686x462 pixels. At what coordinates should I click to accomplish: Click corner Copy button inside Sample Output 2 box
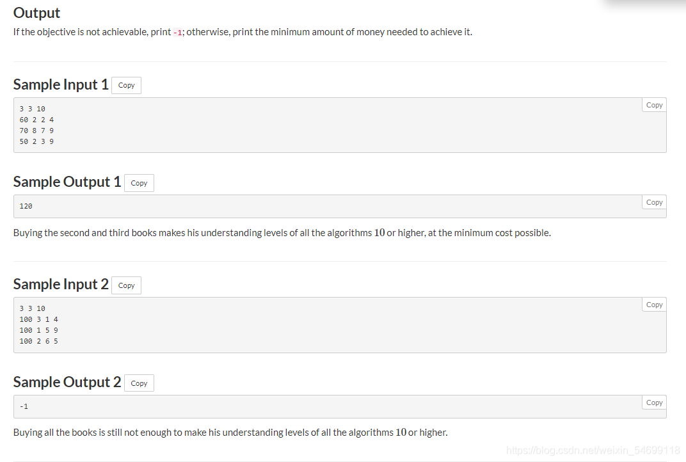click(x=654, y=402)
